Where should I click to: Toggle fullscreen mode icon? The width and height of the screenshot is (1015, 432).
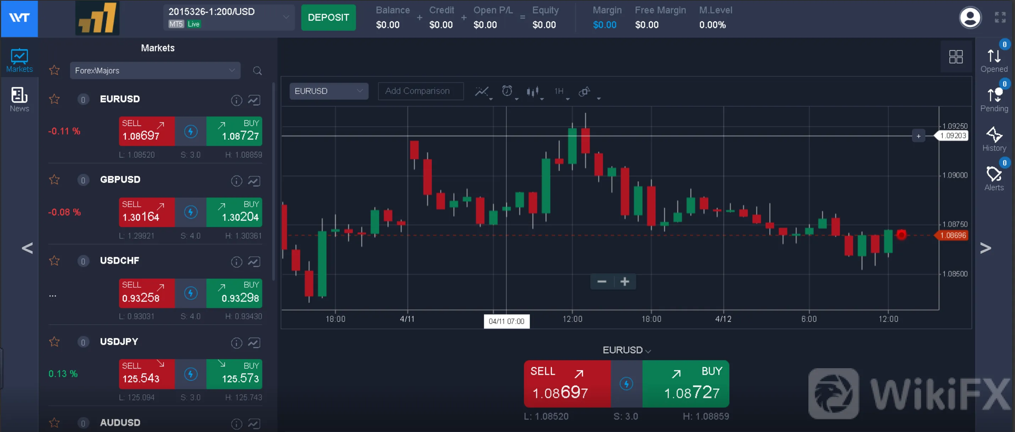(1000, 17)
